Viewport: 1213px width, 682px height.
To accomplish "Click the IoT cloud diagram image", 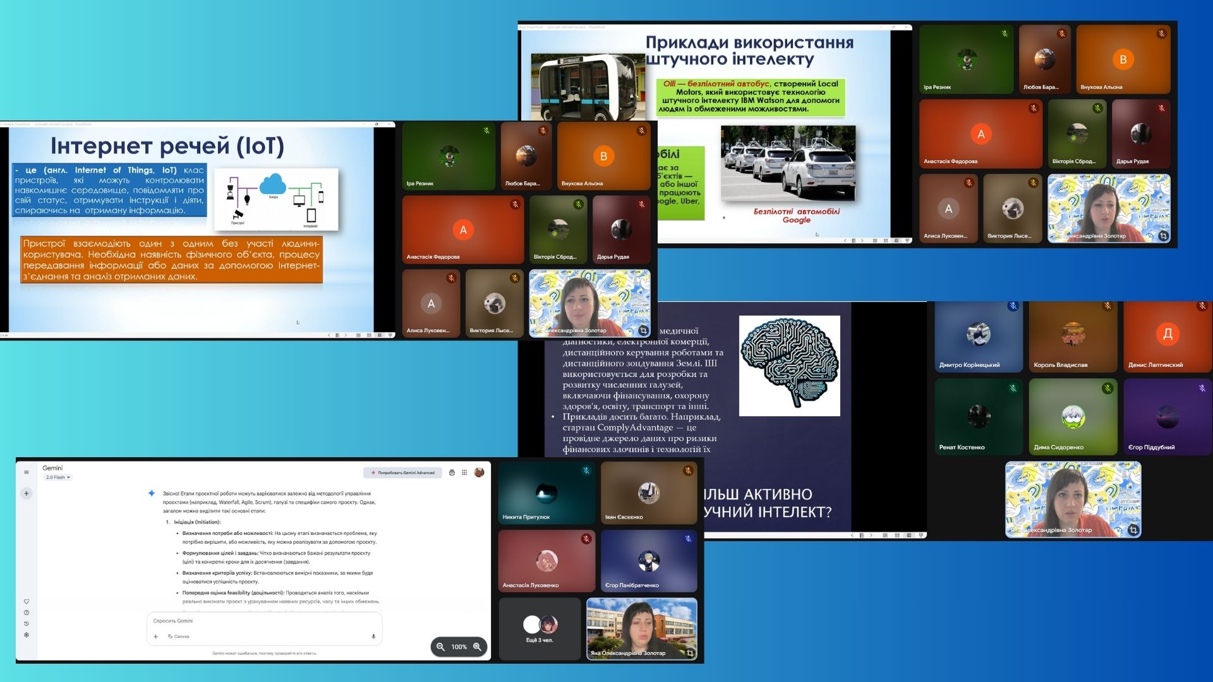I will [x=276, y=200].
